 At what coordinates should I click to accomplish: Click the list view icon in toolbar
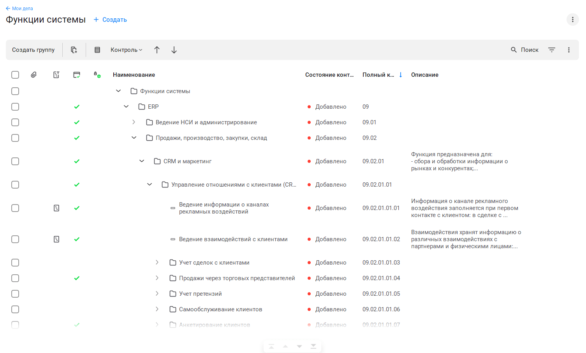coord(97,50)
